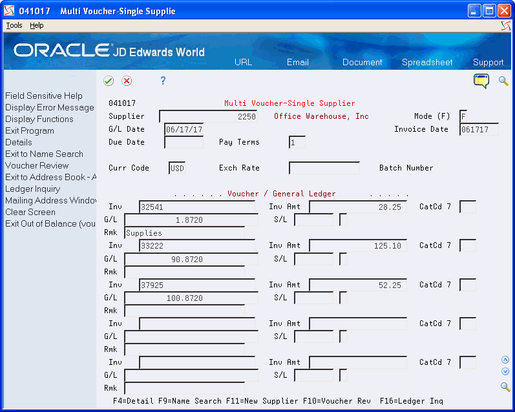The image size is (515, 412).
Task: Click the Inv field containing 32541
Action: click(197, 207)
